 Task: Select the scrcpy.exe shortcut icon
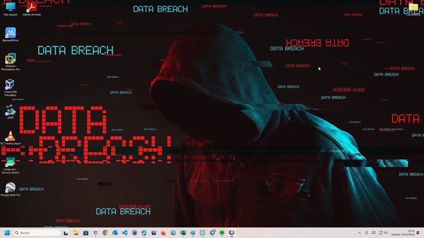point(10,165)
